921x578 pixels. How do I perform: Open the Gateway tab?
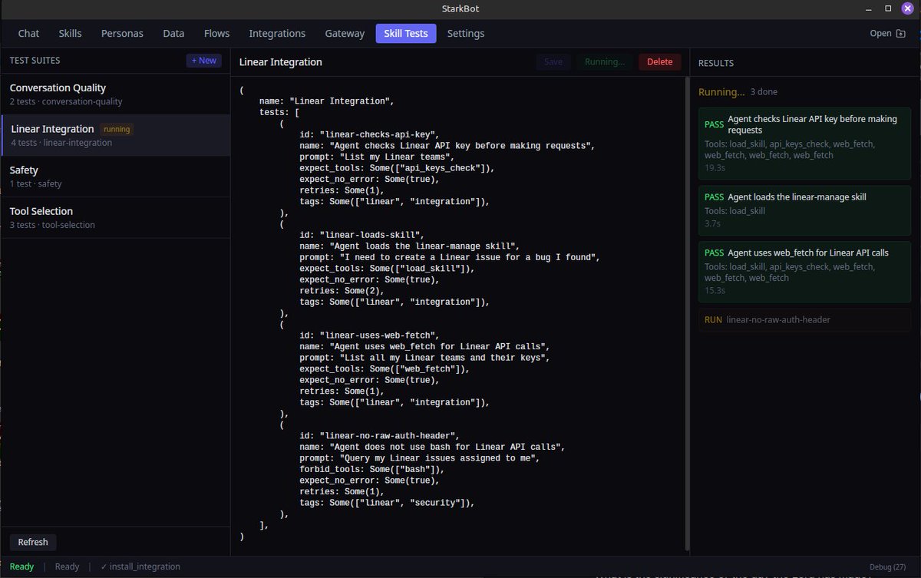pos(345,33)
